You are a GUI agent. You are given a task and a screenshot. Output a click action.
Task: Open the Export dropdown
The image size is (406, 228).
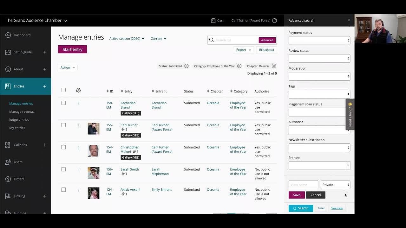tap(244, 50)
